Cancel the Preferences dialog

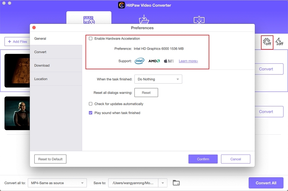point(235,159)
